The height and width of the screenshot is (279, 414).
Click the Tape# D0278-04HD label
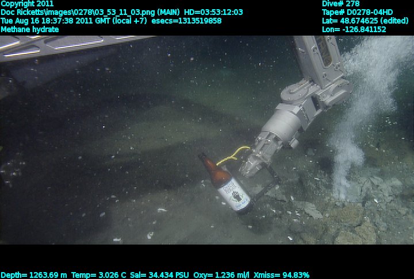[x=358, y=12]
